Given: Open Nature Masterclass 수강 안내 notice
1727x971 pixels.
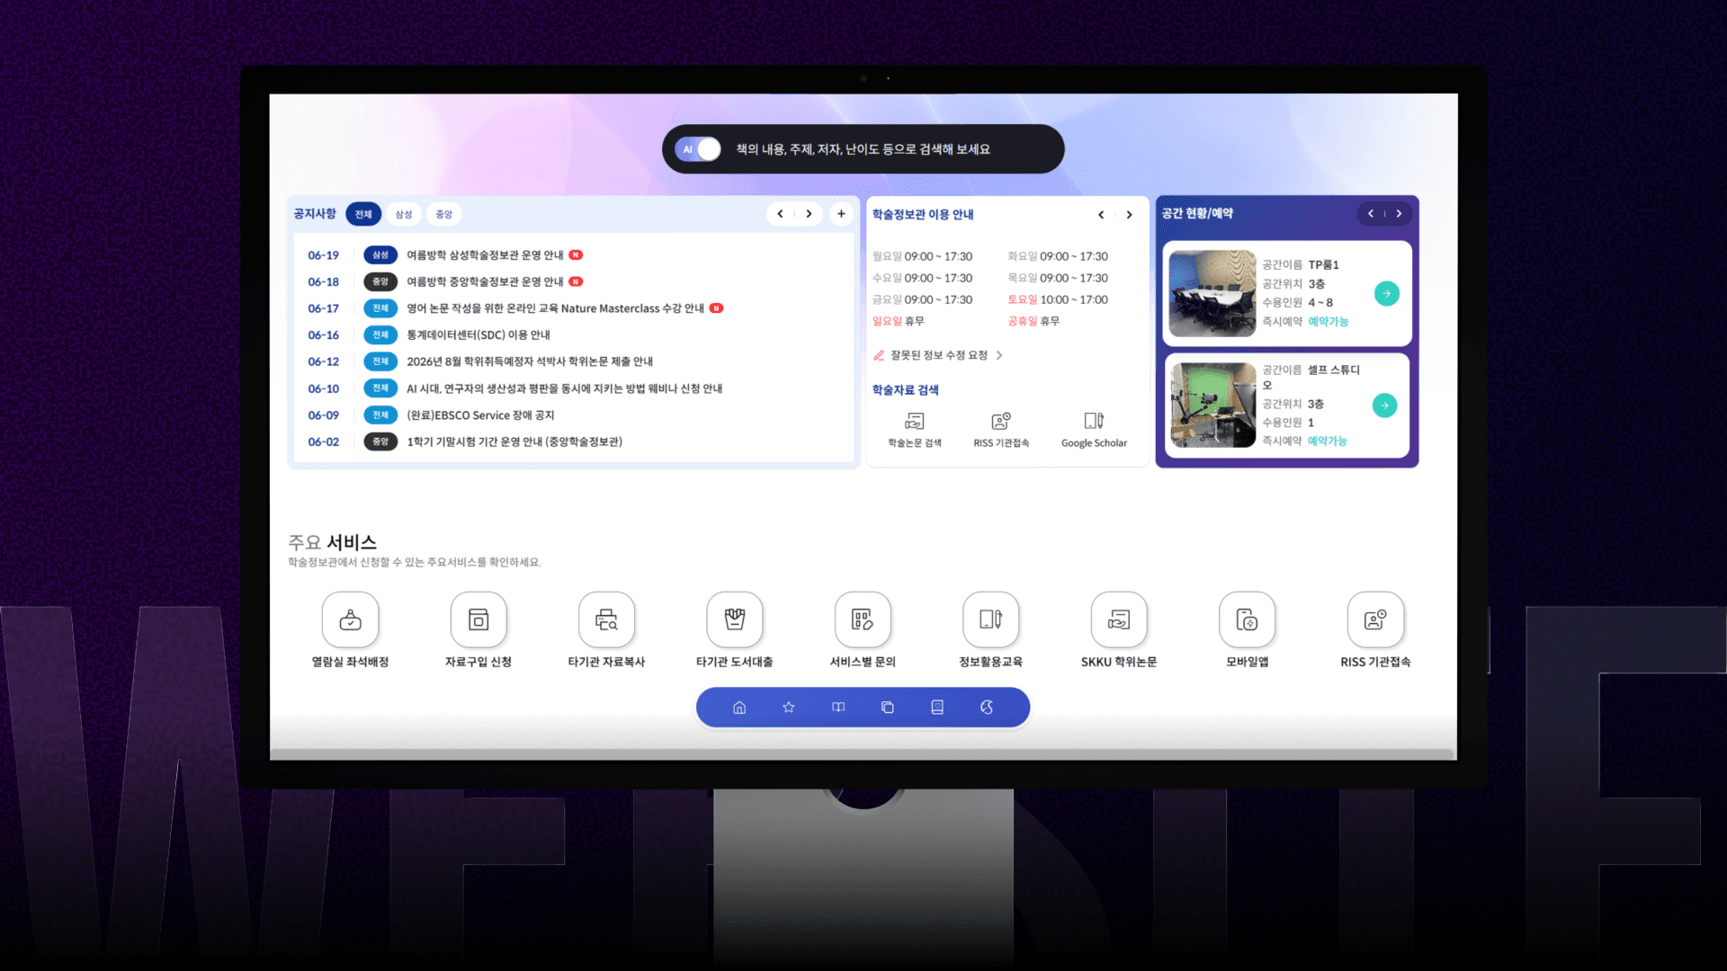Looking at the screenshot, I should pyautogui.click(x=555, y=308).
